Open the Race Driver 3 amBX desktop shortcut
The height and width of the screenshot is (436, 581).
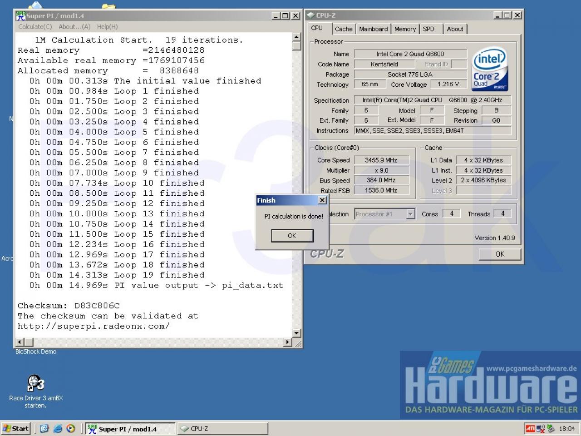pos(36,391)
